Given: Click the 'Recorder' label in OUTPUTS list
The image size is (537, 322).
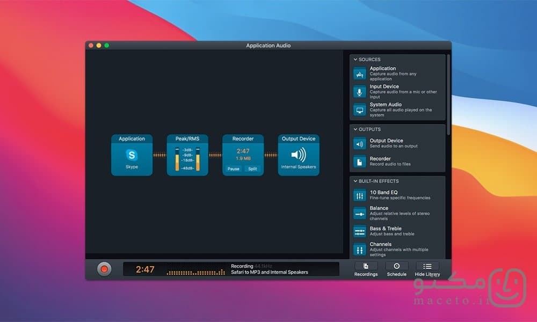Looking at the screenshot, I should tap(380, 159).
